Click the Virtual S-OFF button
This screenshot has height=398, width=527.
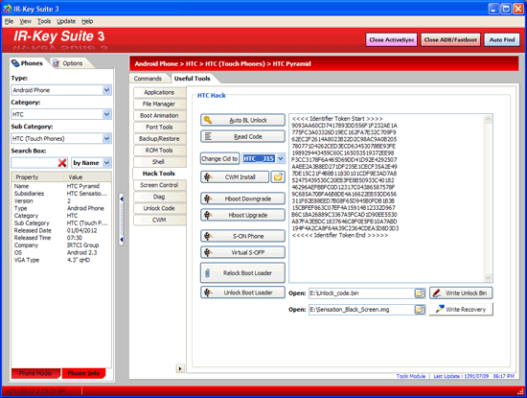242,252
